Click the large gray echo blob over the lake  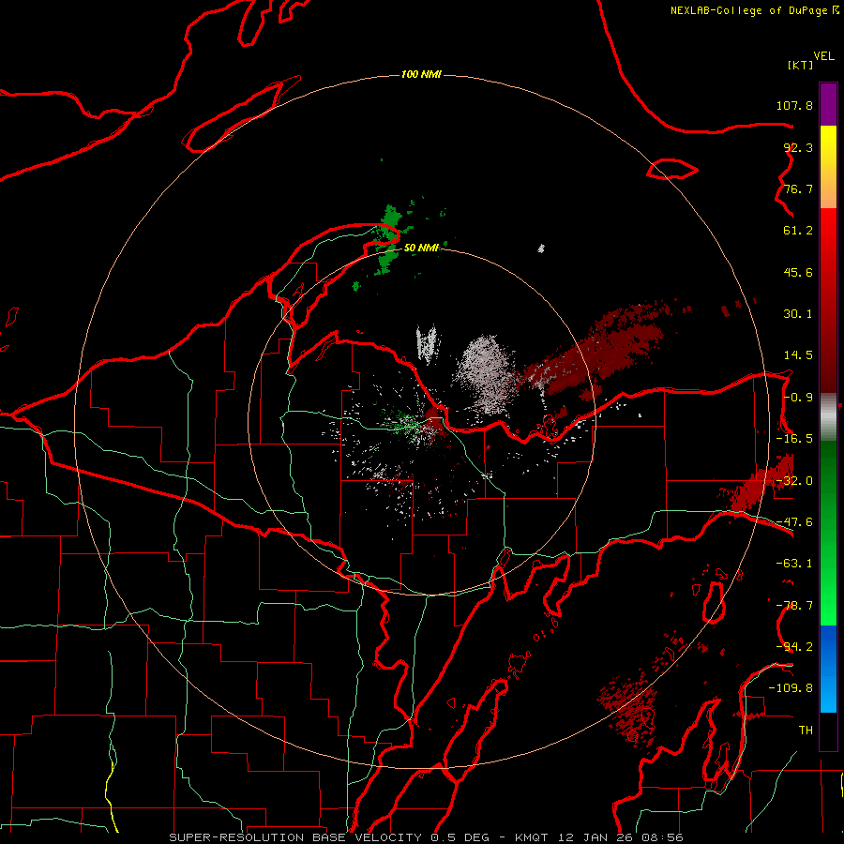click(485, 374)
